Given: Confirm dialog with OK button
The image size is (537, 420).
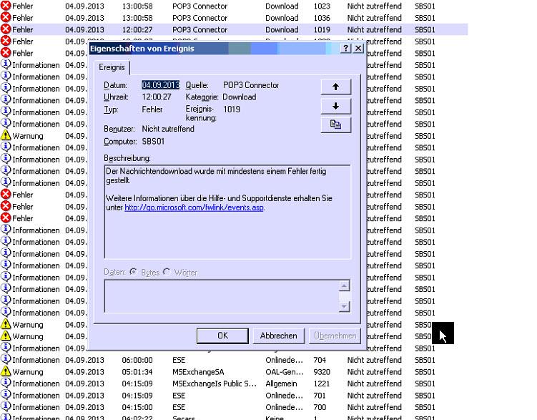Looking at the screenshot, I should coord(222,336).
